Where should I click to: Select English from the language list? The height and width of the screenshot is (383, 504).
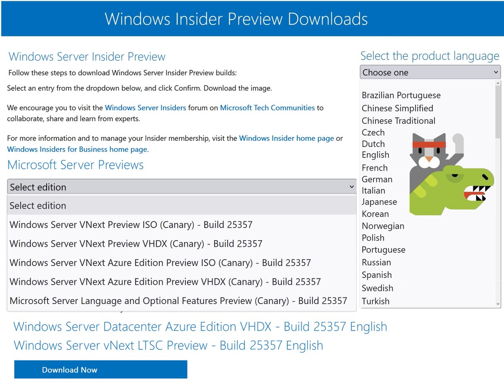click(x=375, y=155)
